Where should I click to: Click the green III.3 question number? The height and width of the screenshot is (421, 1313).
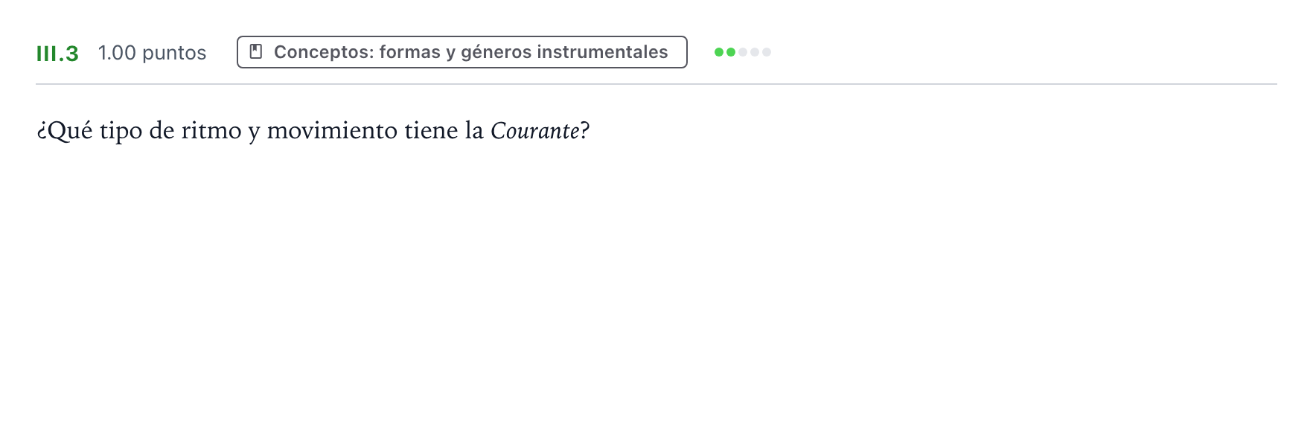[x=57, y=54]
